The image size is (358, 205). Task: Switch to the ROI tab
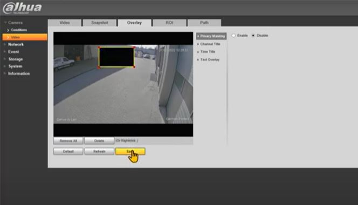pyautogui.click(x=169, y=23)
